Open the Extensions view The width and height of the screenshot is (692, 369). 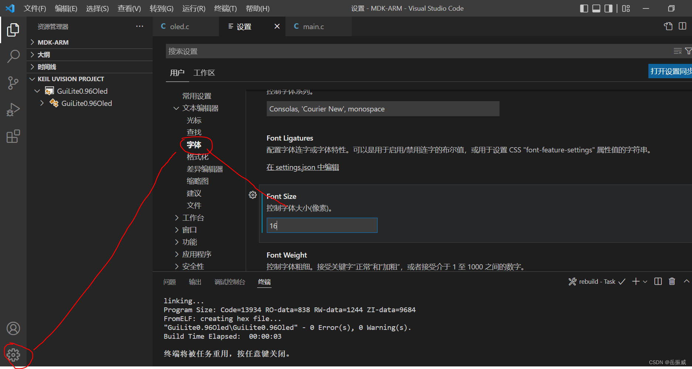click(x=13, y=136)
